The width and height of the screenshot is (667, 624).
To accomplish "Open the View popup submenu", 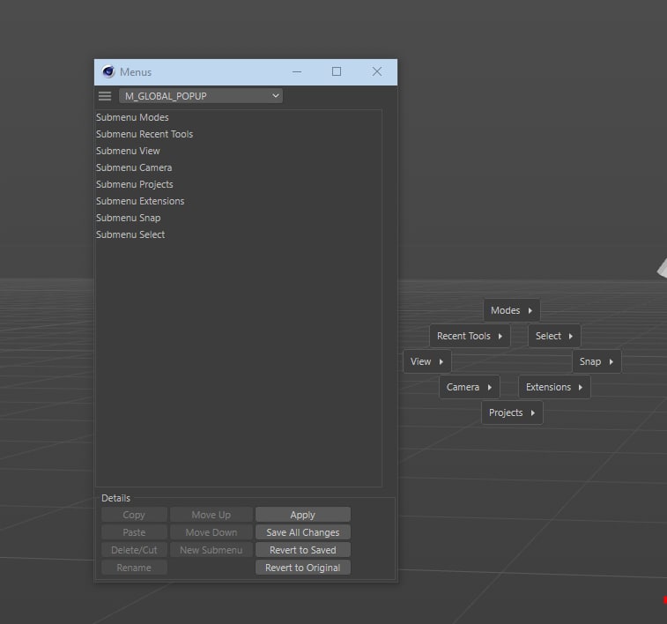I will tap(427, 361).
